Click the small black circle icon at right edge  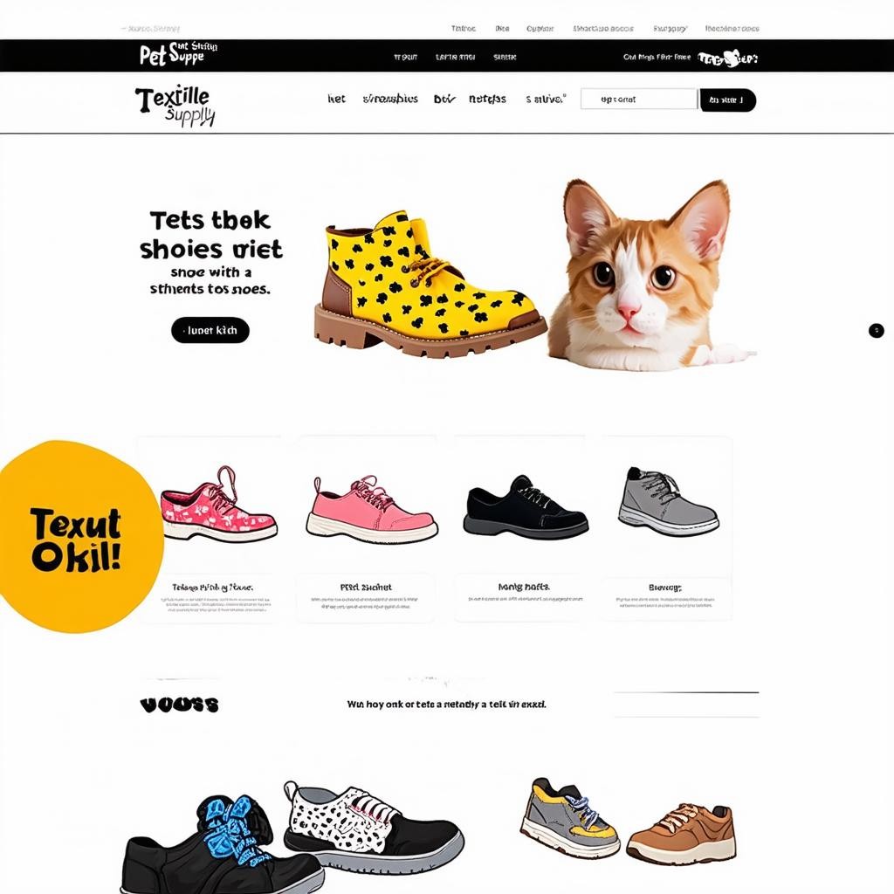click(x=876, y=330)
